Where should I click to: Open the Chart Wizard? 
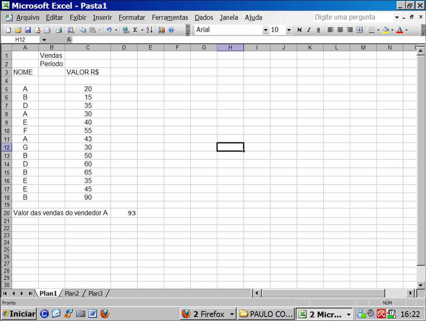point(161,30)
